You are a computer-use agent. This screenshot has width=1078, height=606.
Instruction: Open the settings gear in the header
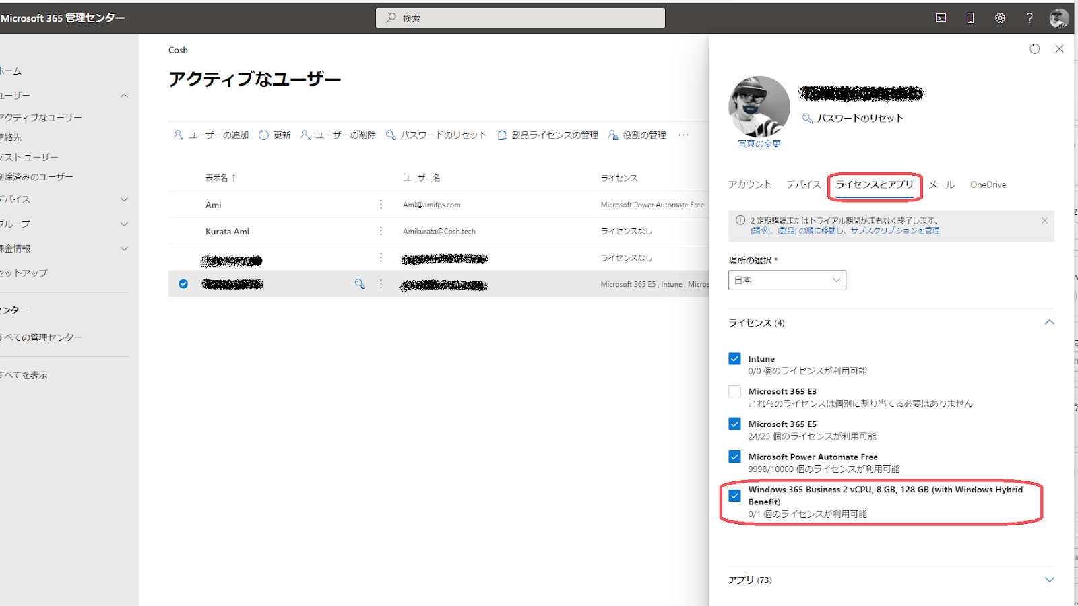click(x=1000, y=18)
